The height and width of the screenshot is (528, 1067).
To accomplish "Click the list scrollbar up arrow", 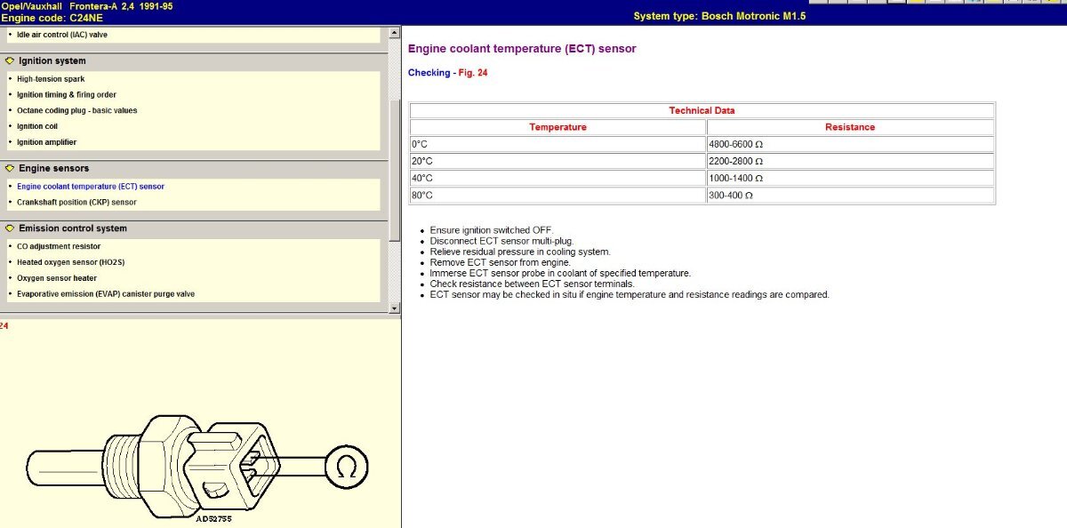I will click(395, 33).
